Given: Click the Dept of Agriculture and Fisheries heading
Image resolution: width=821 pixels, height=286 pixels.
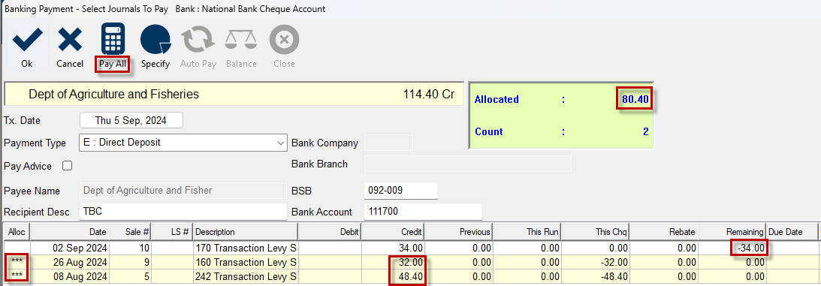Looking at the screenshot, I should click(113, 95).
